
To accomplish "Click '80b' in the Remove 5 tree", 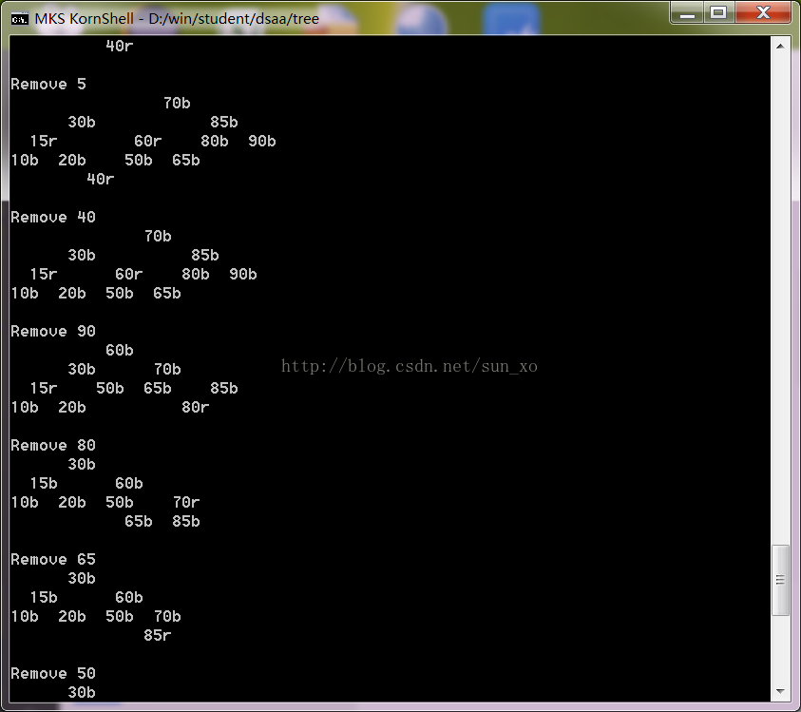I will (x=215, y=141).
